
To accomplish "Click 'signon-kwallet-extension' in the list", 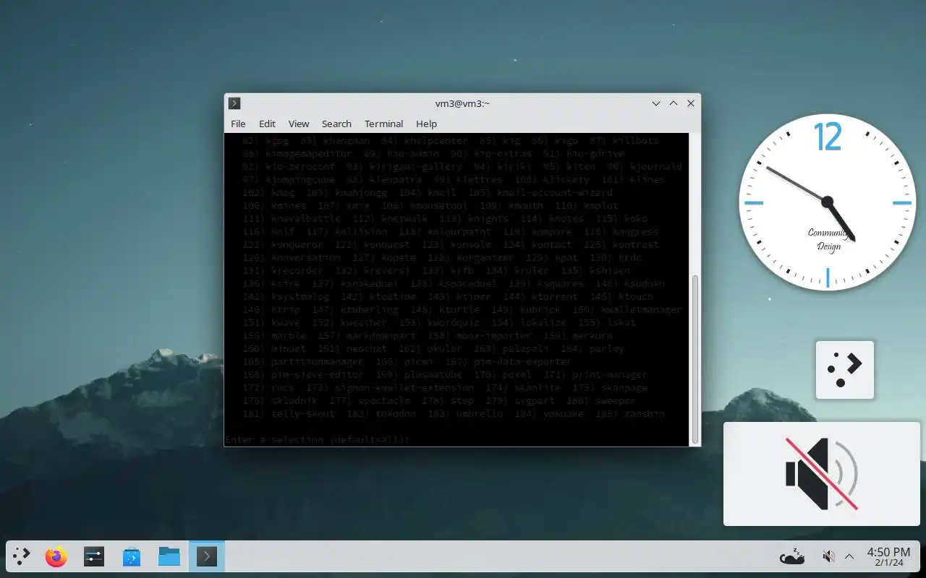I will [x=404, y=387].
